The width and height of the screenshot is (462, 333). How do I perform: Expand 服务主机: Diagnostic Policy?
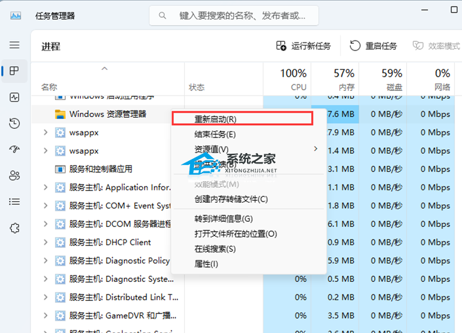(x=45, y=260)
